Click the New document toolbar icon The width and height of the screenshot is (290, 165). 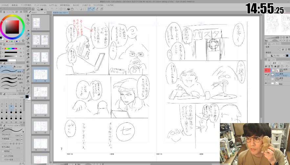pyautogui.click(x=38, y=9)
